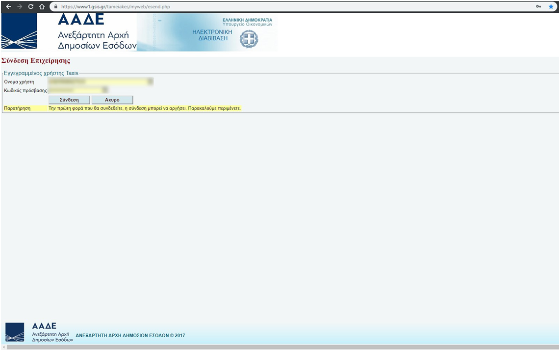Go to the browser home page icon
560x351 pixels.
pos(42,7)
